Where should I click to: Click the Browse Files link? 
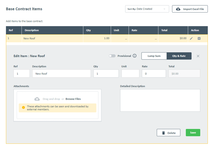[x=73, y=99]
